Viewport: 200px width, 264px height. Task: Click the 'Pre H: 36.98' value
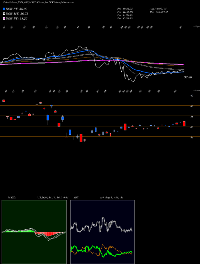[x=125, y=12]
